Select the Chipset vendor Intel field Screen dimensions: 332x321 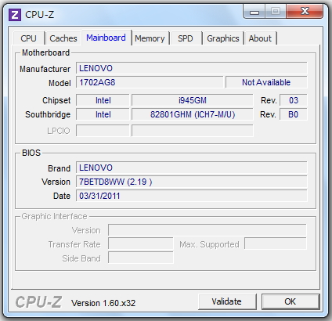103,100
